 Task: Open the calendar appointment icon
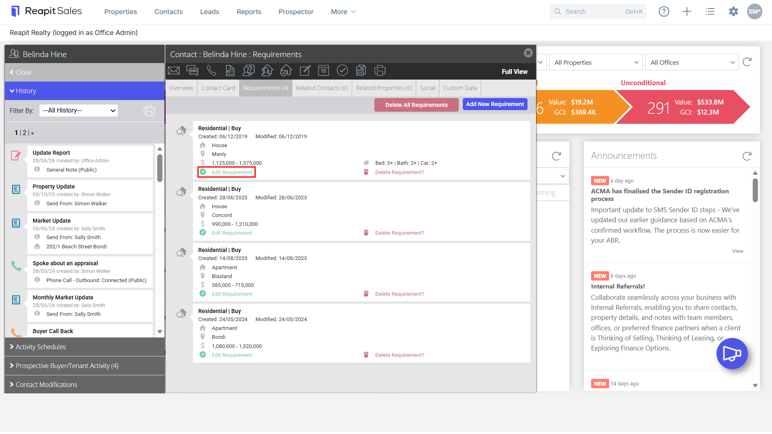pyautogui.click(x=324, y=71)
